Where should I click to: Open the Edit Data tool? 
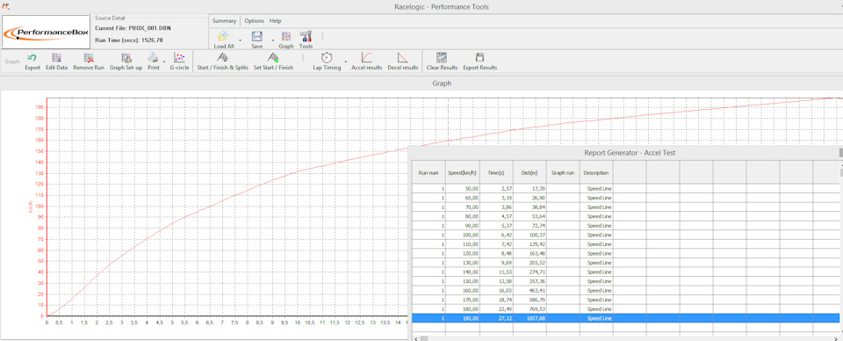(x=56, y=57)
